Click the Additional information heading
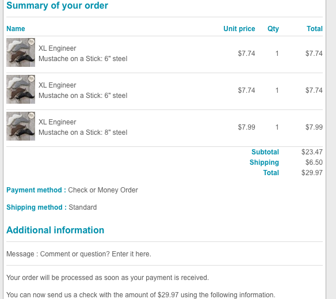The image size is (336, 299). point(55,230)
